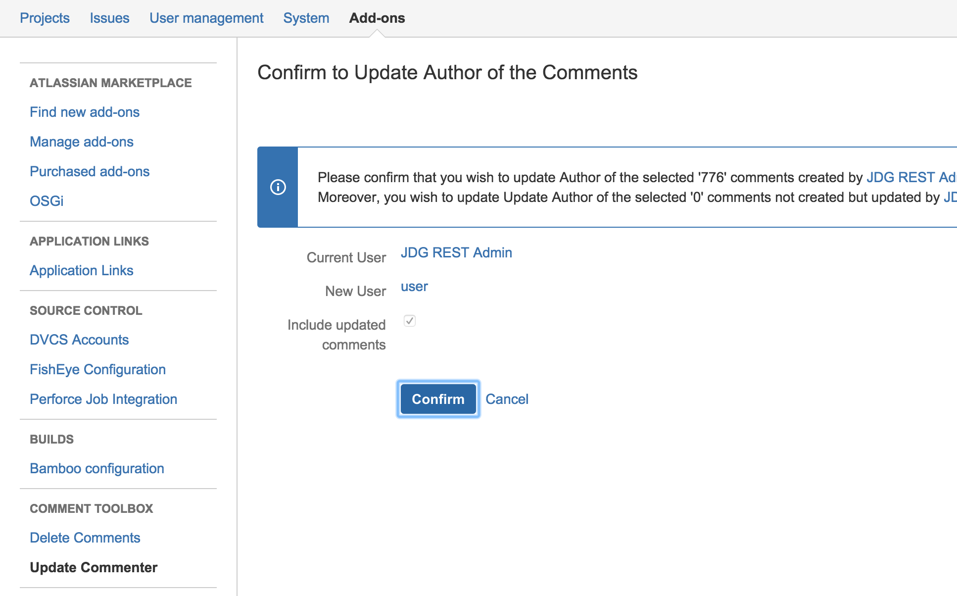Screen dimensions: 957x596
Task: Open JDG REST Admin link in info message
Action: pos(911,177)
